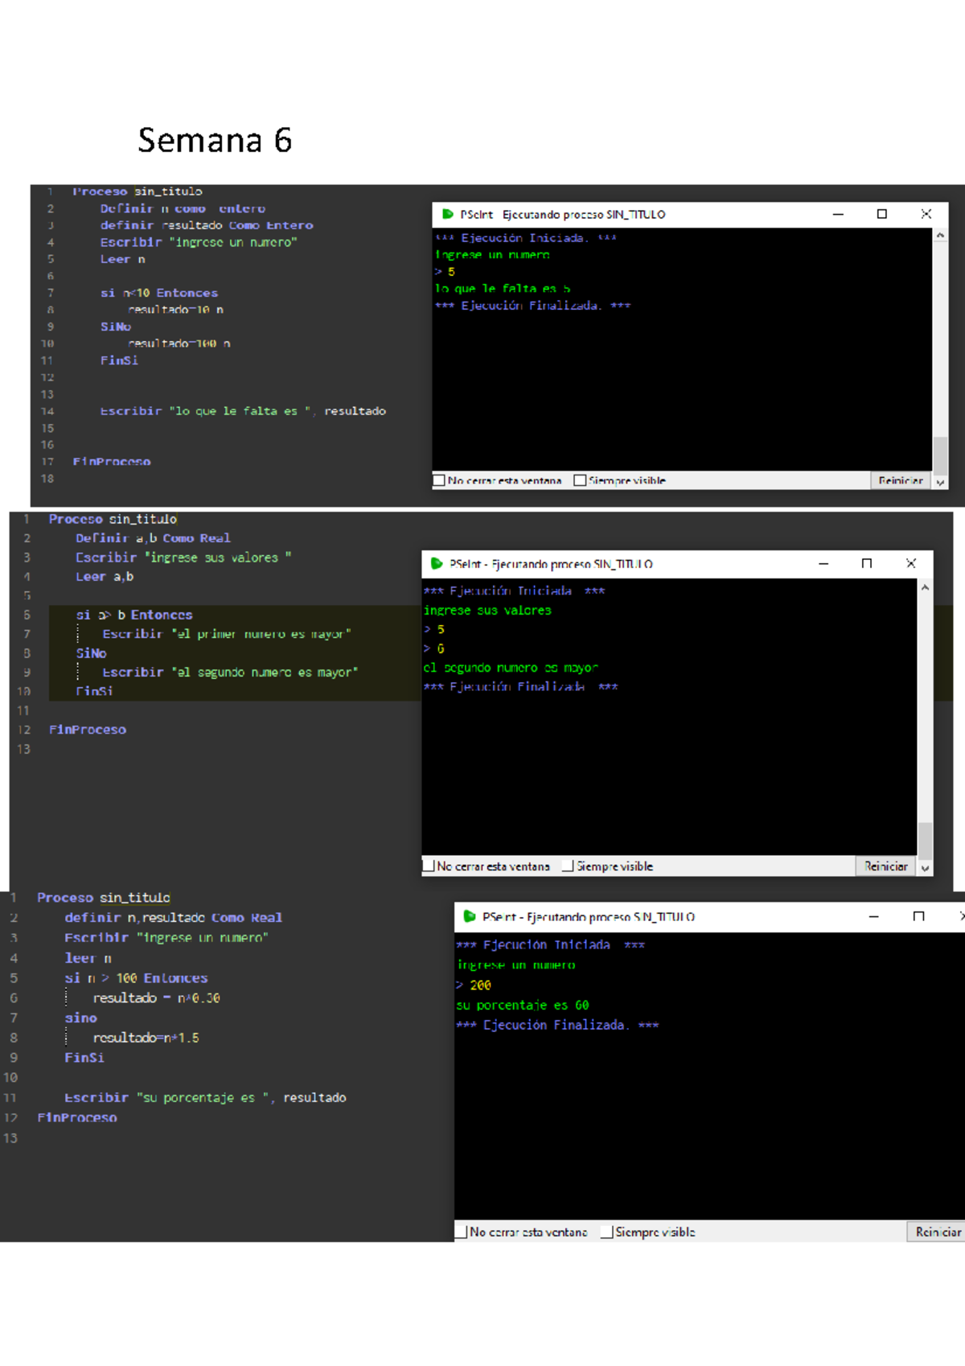Click PSeInt icon in "lo que le falta" console
Viewport: 965px width, 1366px height.
click(x=448, y=214)
